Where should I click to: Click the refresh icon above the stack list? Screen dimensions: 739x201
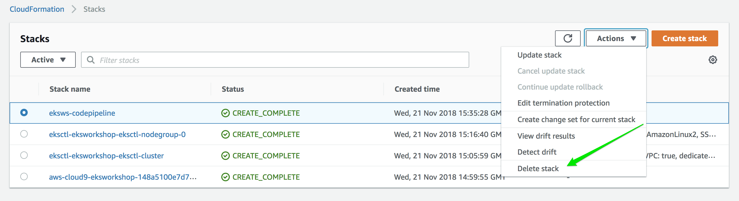(x=568, y=38)
